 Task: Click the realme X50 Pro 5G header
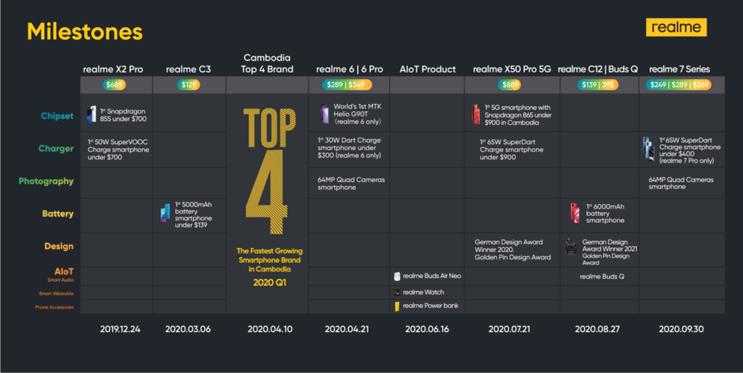512,70
